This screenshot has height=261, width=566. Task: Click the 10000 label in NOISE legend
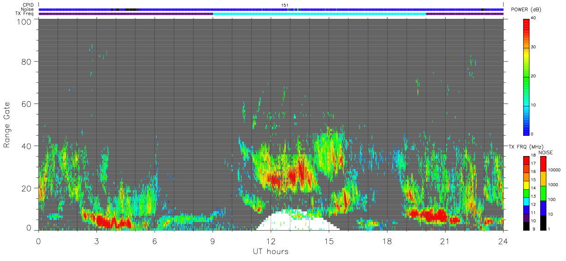[x=554, y=170]
